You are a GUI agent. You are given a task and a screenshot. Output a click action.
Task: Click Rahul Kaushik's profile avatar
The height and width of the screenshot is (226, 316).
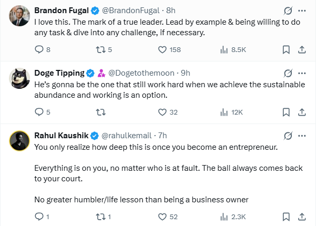pyautogui.click(x=19, y=140)
